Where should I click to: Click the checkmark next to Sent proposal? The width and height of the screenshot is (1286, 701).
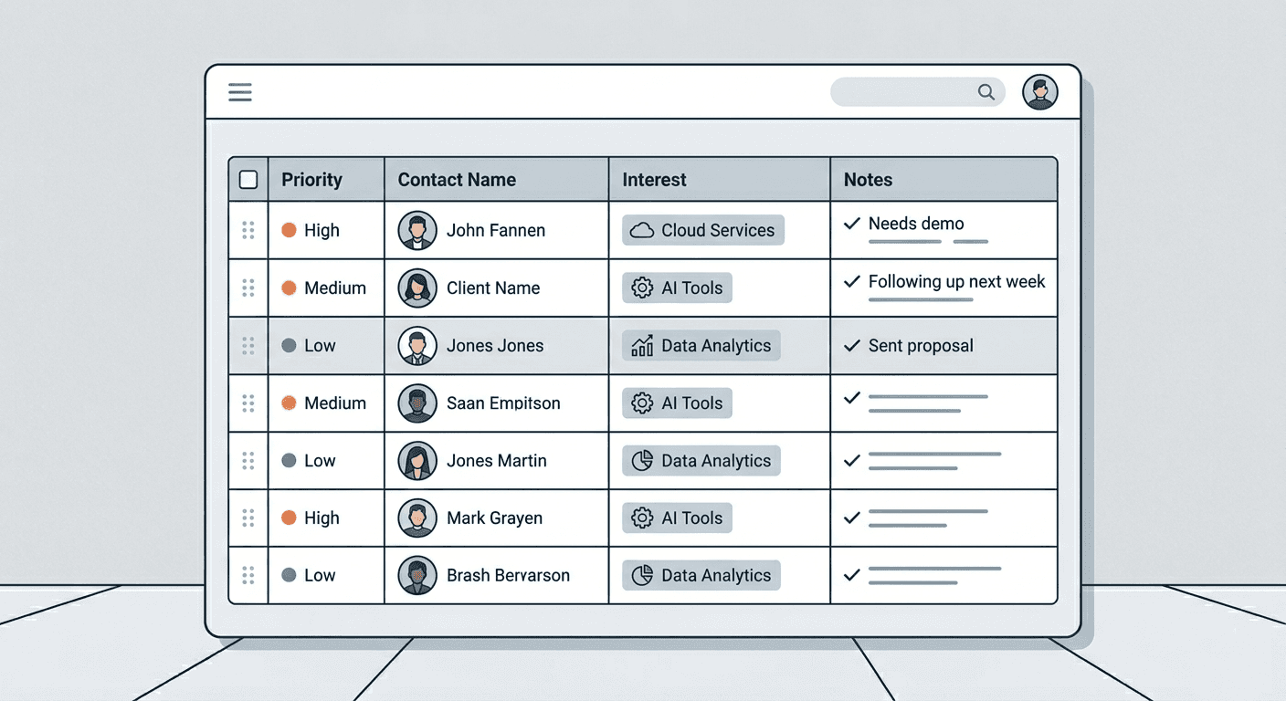coord(851,345)
